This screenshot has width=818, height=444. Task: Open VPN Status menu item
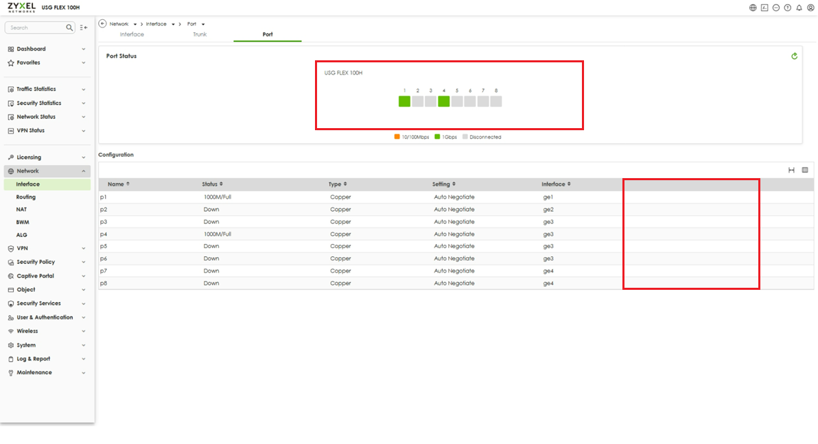click(x=30, y=130)
